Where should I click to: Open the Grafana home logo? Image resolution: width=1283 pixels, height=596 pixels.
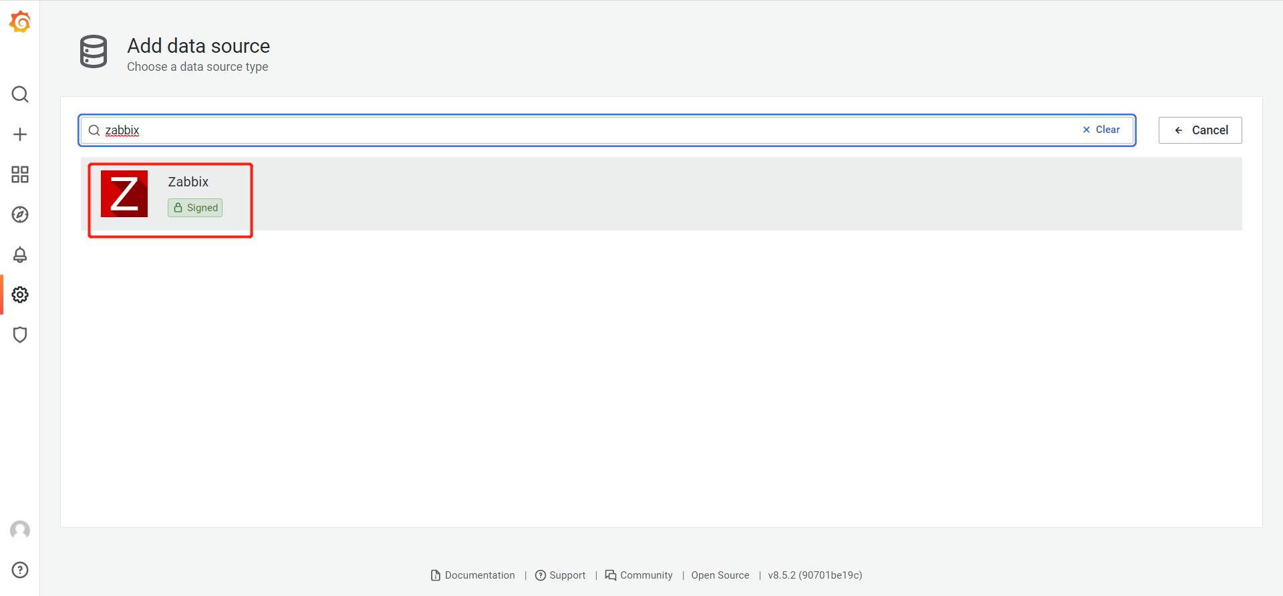click(20, 21)
